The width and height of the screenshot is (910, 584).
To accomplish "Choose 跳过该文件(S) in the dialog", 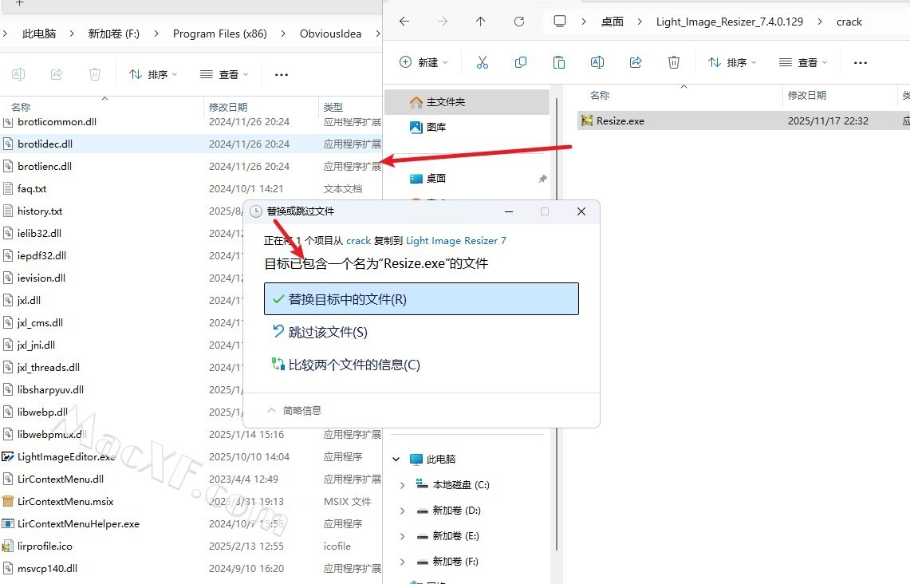I will (327, 332).
